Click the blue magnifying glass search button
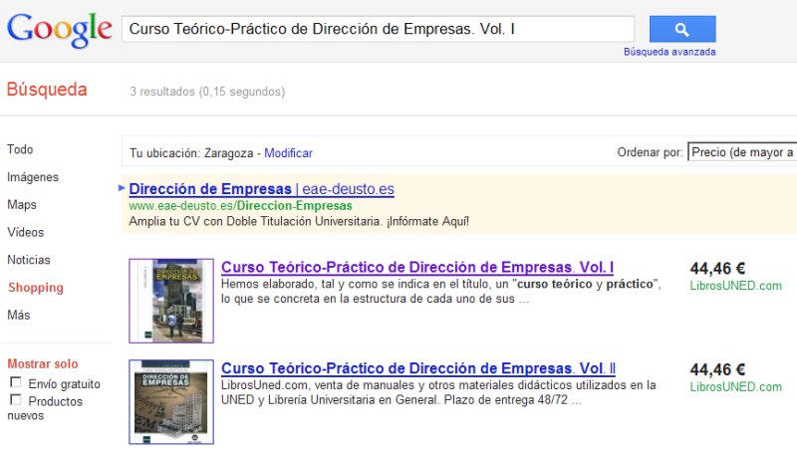 tap(682, 29)
